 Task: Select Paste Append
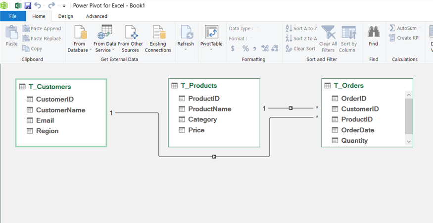coord(42,29)
